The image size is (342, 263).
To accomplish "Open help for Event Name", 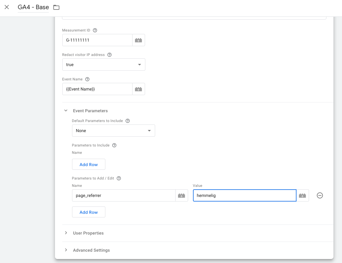I will 87,79.
